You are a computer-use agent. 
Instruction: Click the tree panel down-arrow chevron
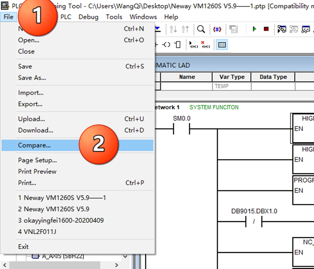pyautogui.click(x=125, y=256)
